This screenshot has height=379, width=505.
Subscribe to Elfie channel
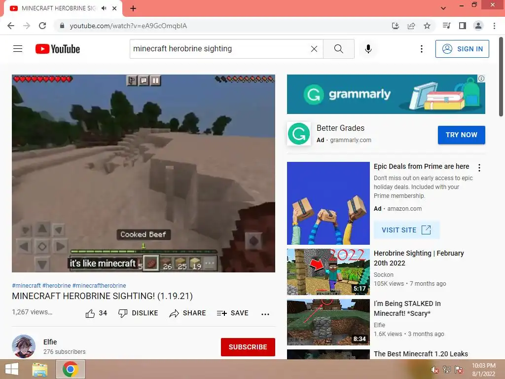click(x=248, y=347)
